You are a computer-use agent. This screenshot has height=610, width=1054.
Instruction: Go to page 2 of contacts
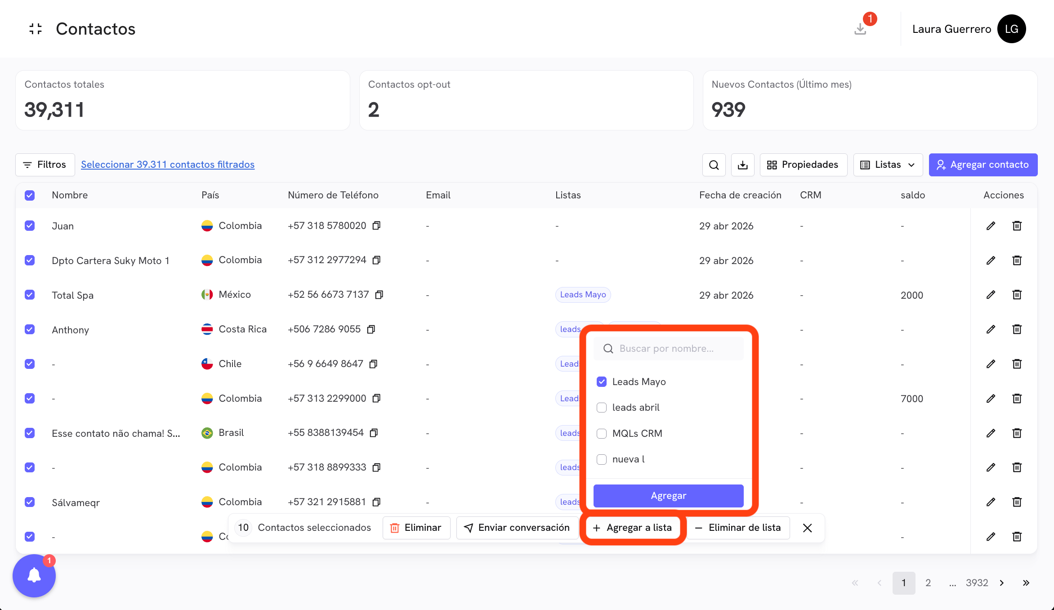coord(928,583)
